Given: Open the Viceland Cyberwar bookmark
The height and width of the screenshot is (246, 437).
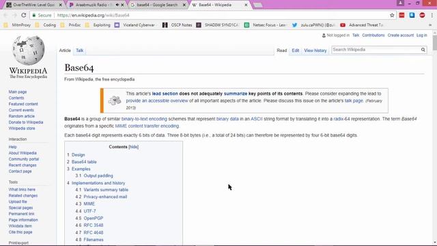Looking at the screenshot, I should coord(135,25).
